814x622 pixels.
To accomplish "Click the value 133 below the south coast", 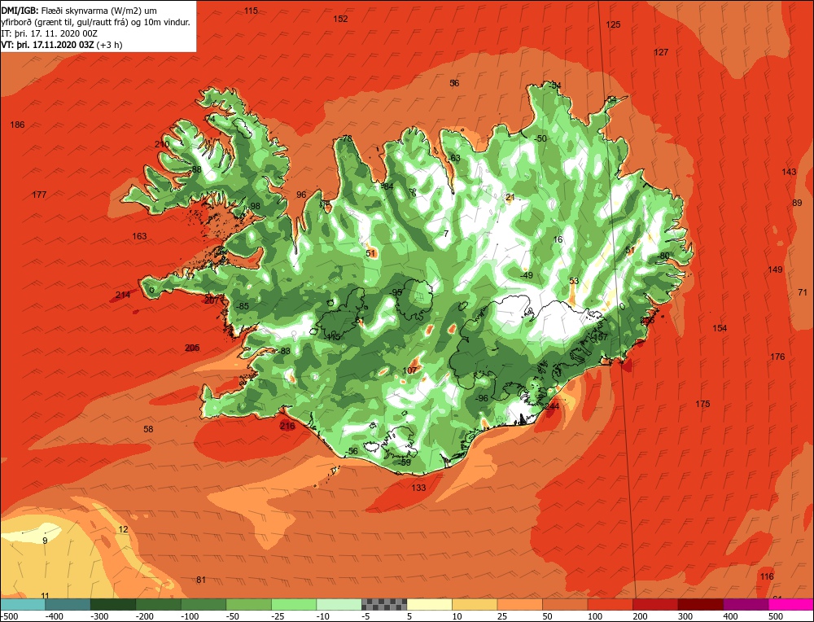I will (x=418, y=488).
